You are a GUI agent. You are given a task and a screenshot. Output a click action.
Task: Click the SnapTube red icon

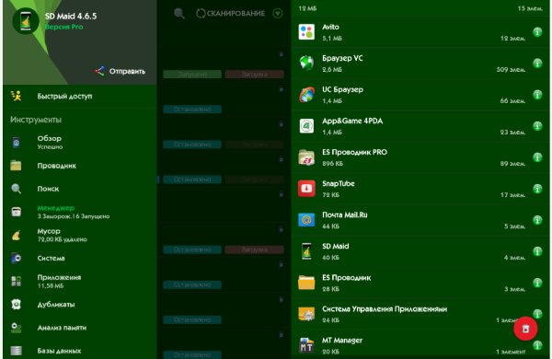(x=306, y=189)
